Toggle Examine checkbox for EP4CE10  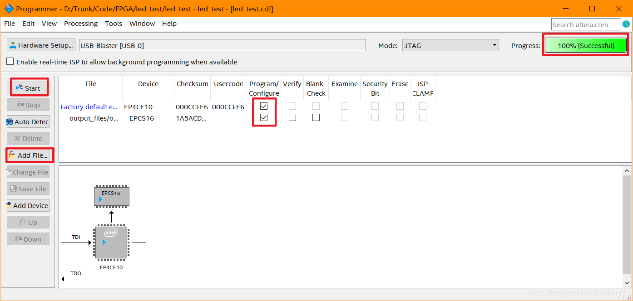click(x=345, y=106)
